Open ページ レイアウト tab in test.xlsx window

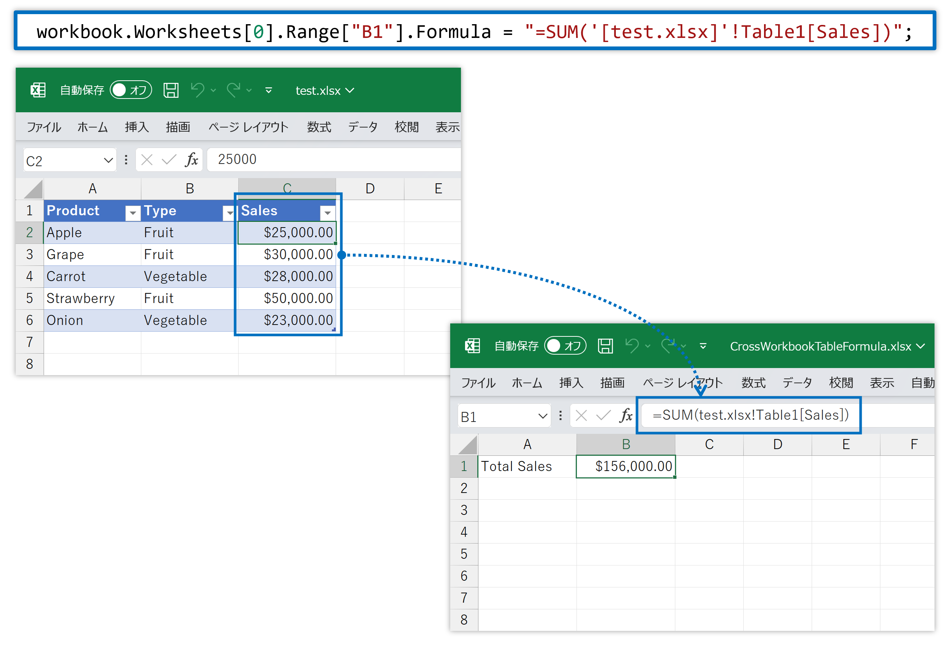click(248, 127)
